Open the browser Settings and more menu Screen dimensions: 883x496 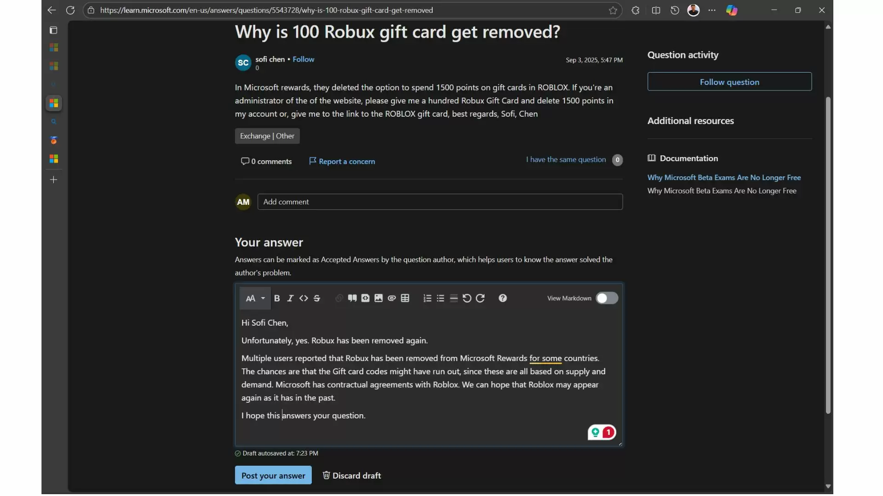712,10
